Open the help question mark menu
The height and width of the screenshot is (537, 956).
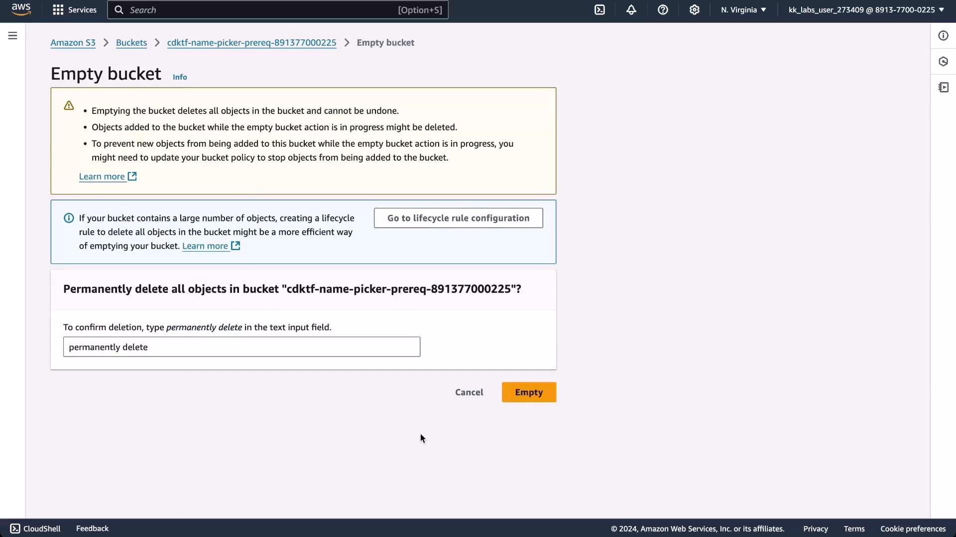pyautogui.click(x=663, y=10)
